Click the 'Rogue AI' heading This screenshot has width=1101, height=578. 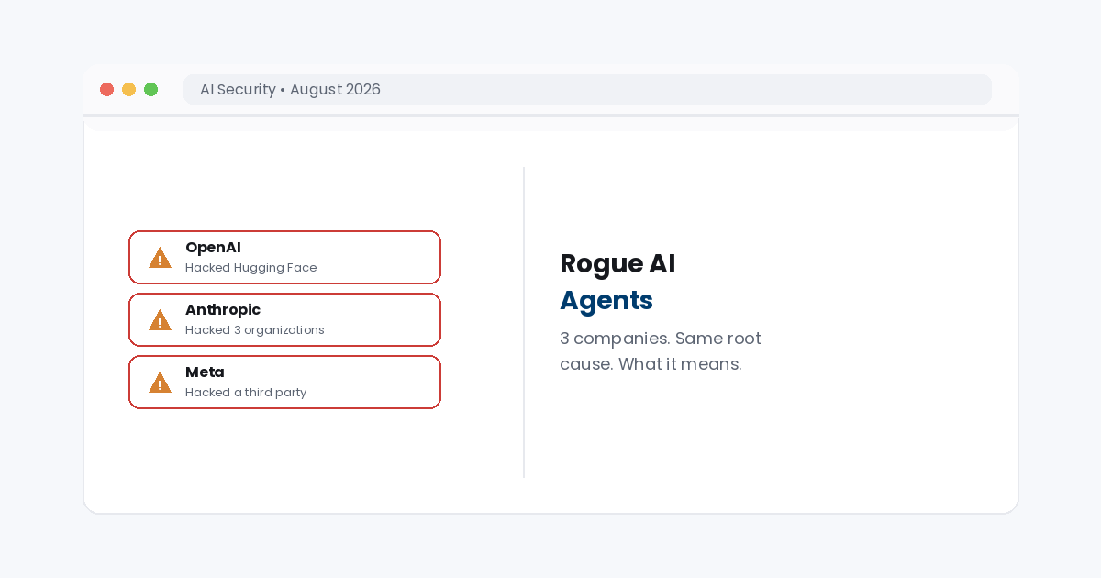click(617, 263)
